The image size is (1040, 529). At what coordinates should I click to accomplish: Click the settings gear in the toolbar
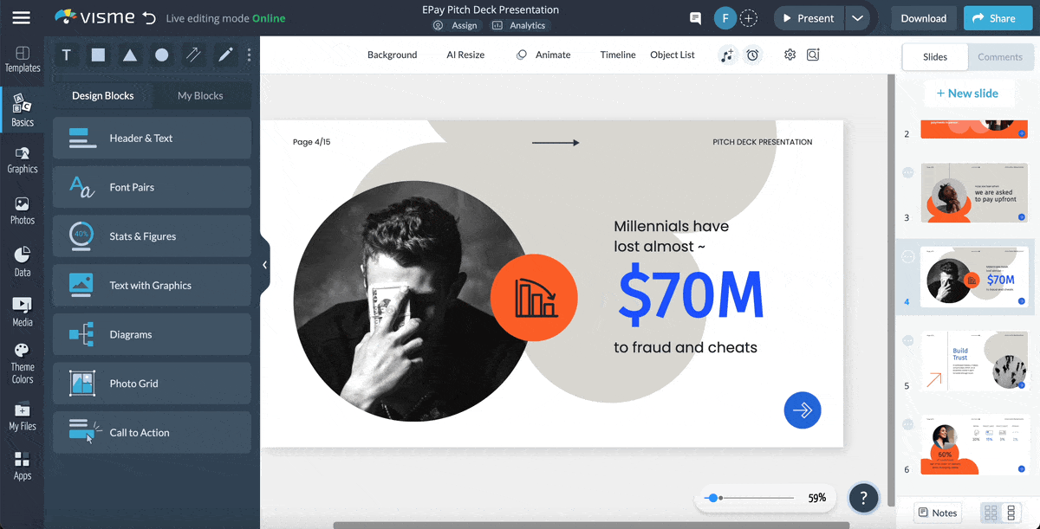pos(790,55)
